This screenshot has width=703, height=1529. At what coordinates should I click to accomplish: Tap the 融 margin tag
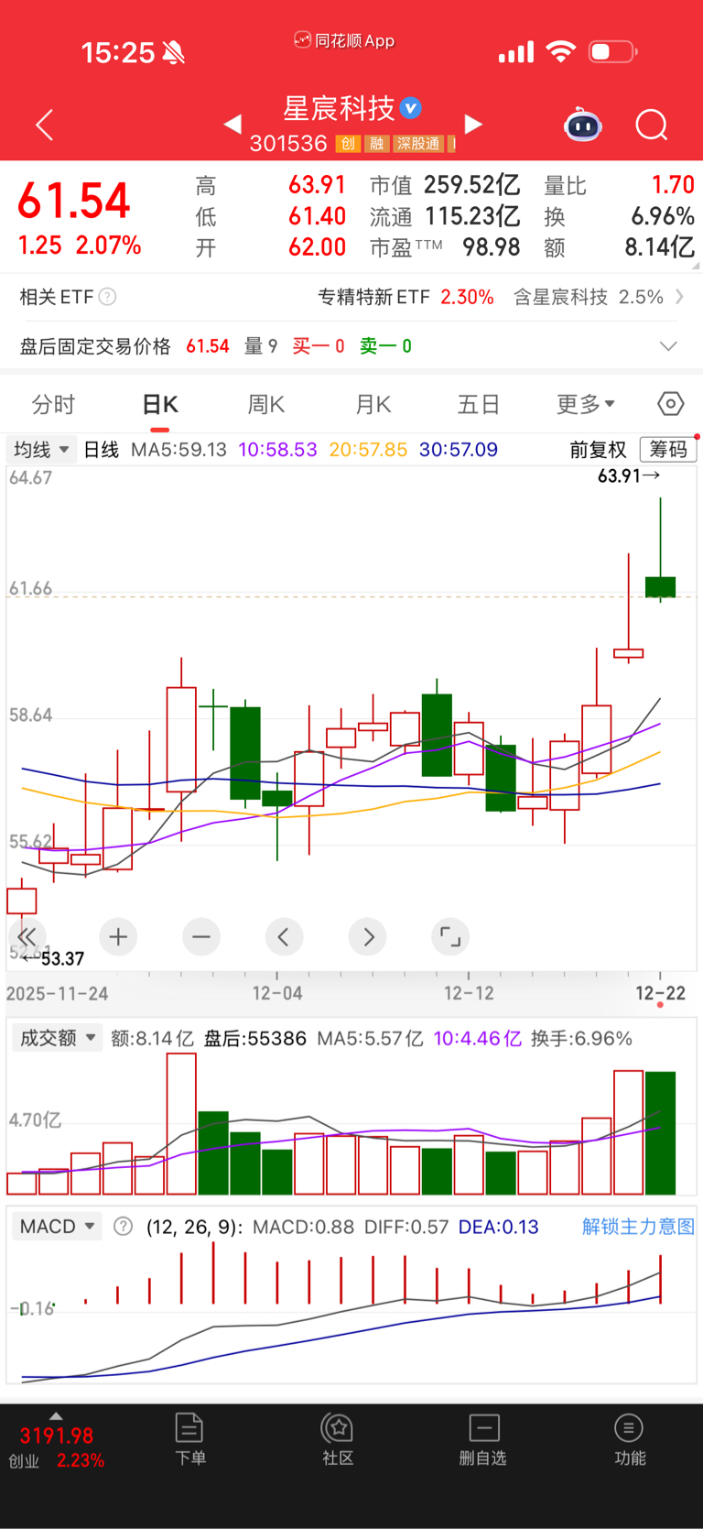click(376, 144)
